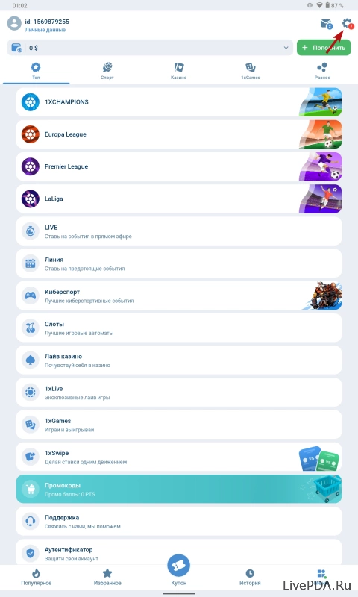Tap the user profile avatar icon
Viewport: 358px width, 597px height.
click(14, 23)
